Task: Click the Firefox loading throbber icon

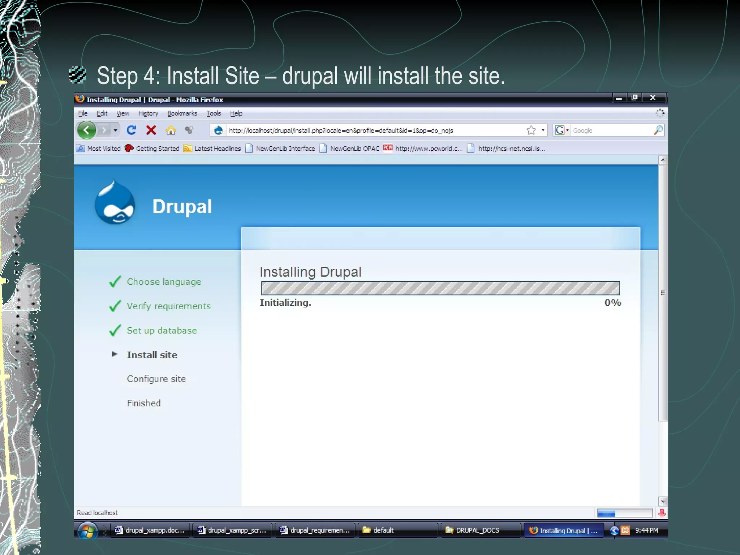Action: pos(660,113)
